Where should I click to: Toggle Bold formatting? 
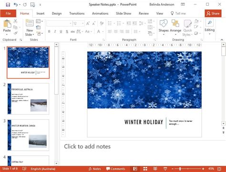(49, 31)
